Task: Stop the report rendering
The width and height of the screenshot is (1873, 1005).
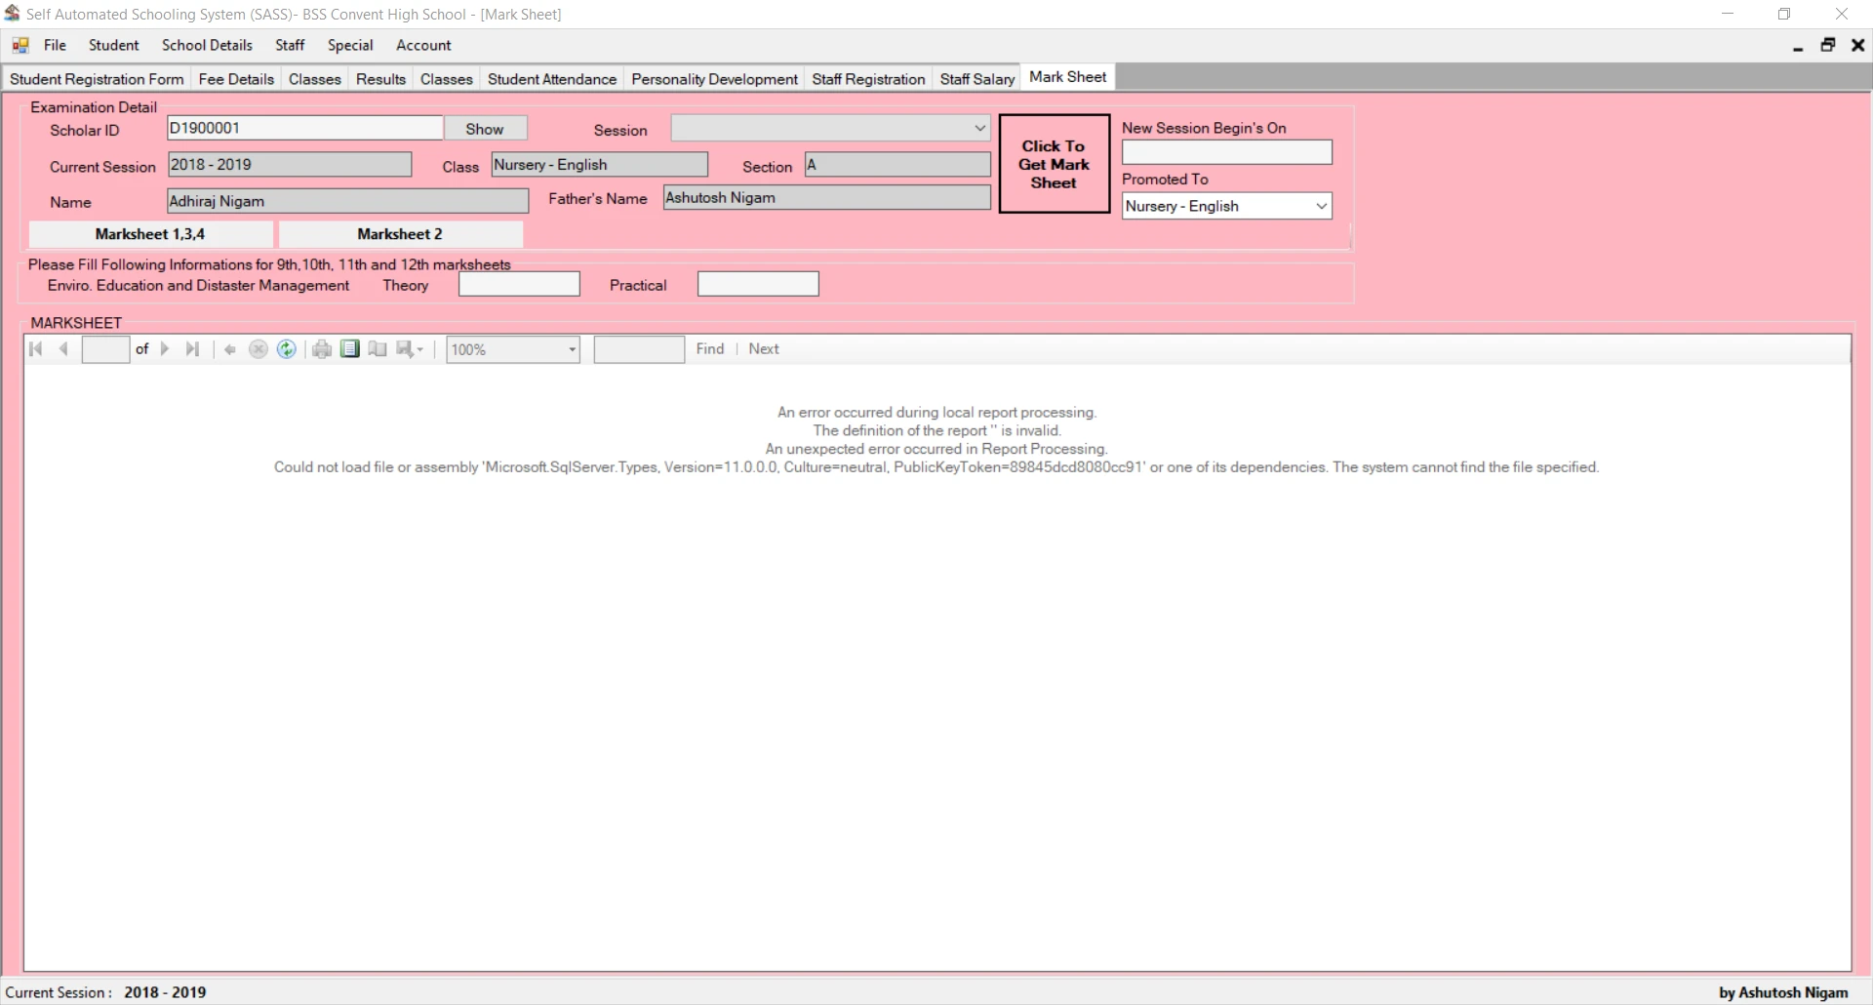Action: point(258,349)
